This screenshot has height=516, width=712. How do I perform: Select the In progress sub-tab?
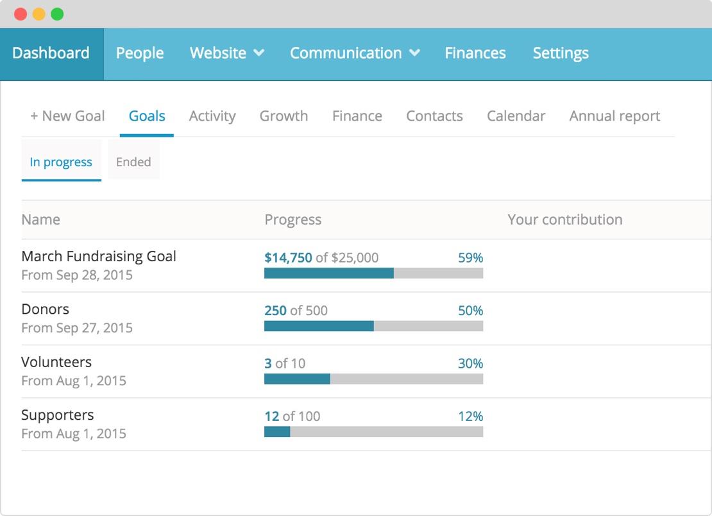(x=61, y=162)
